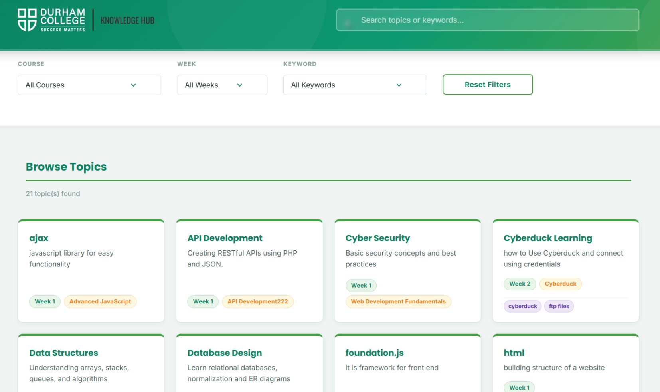
Task: Click 'Basic security concepts and best practices' text
Action: pyautogui.click(x=401, y=258)
